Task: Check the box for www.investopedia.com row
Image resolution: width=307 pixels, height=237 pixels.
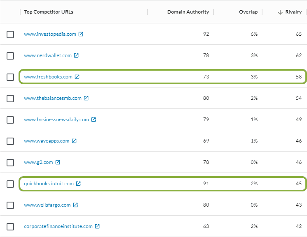Action: tap(10, 35)
